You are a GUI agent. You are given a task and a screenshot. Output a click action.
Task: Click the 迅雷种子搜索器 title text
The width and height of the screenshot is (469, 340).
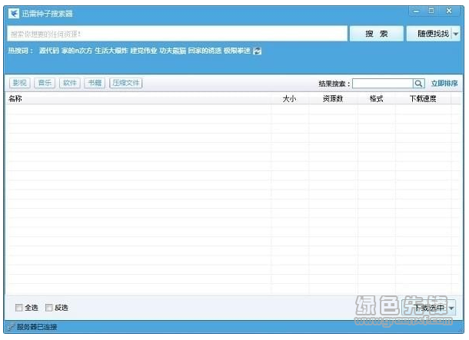point(47,14)
